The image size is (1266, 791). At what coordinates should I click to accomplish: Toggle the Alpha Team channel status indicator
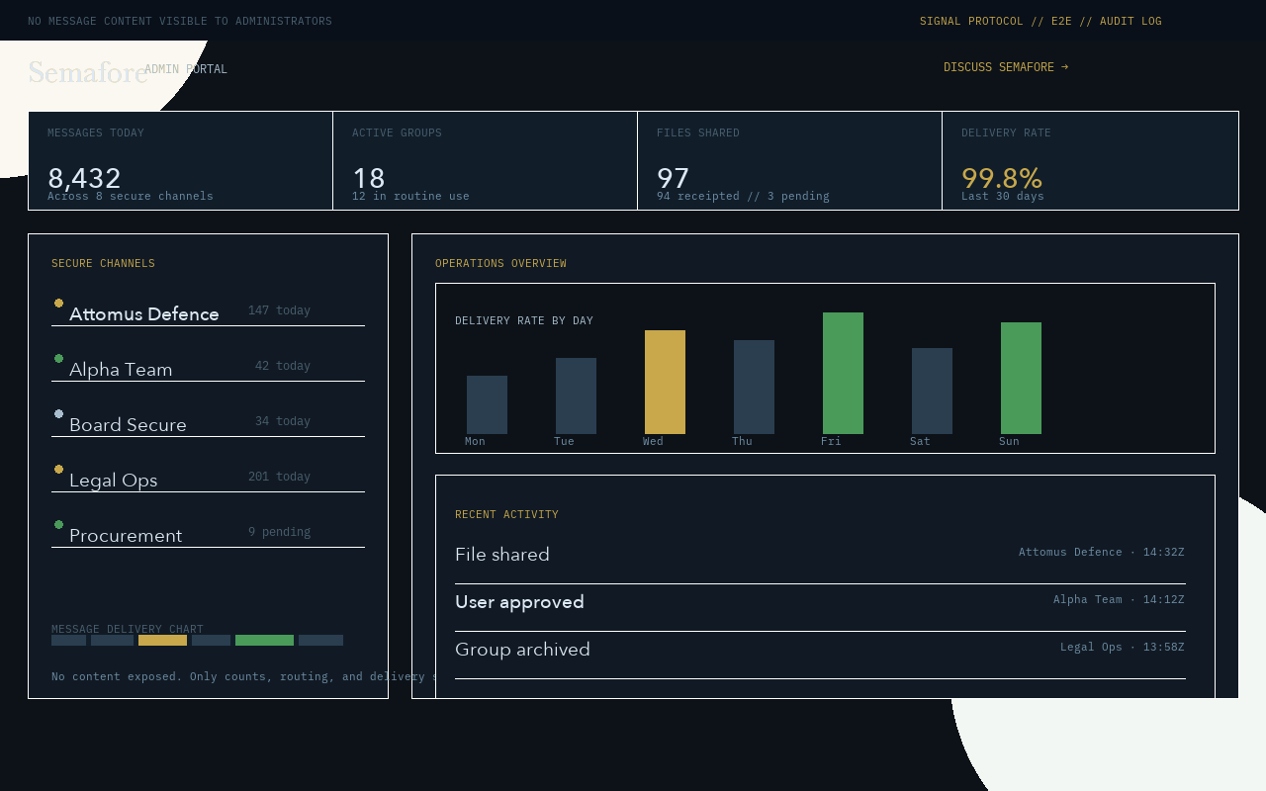[x=58, y=359]
